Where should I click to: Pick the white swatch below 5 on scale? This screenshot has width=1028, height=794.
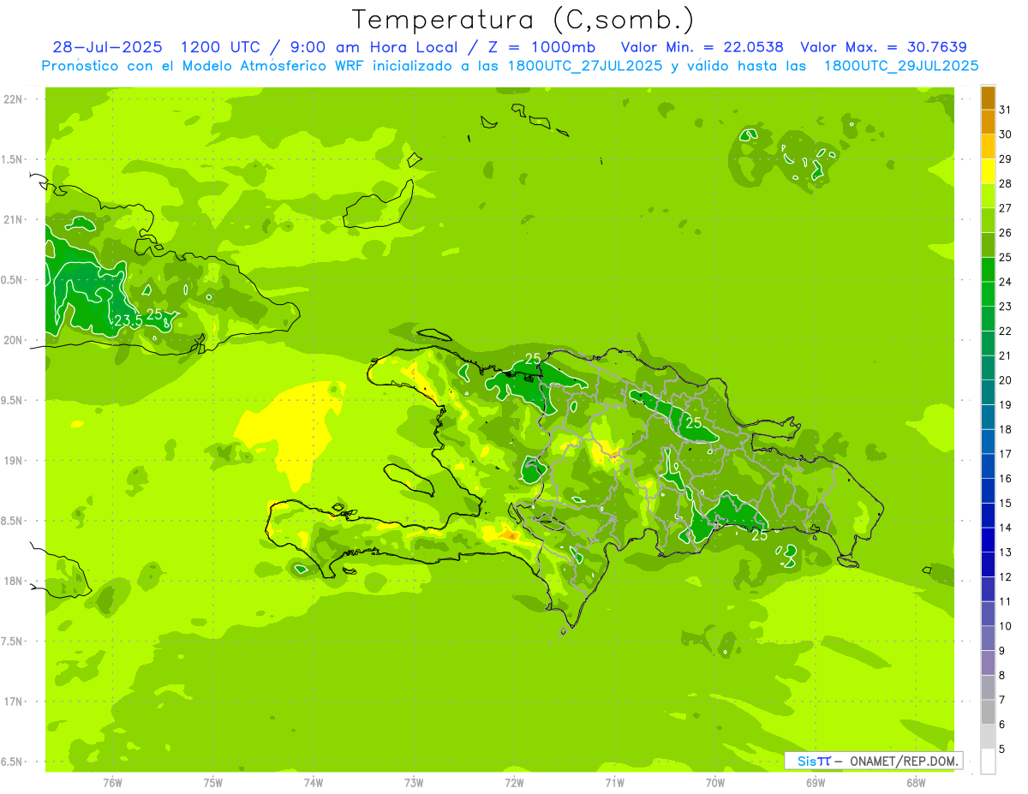click(988, 761)
